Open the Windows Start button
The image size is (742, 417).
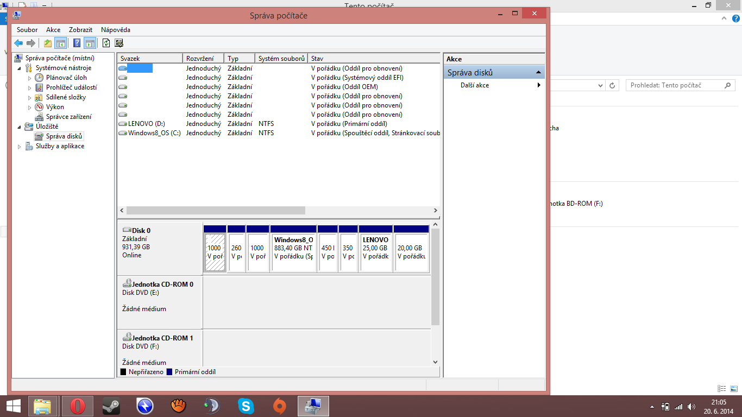click(13, 406)
